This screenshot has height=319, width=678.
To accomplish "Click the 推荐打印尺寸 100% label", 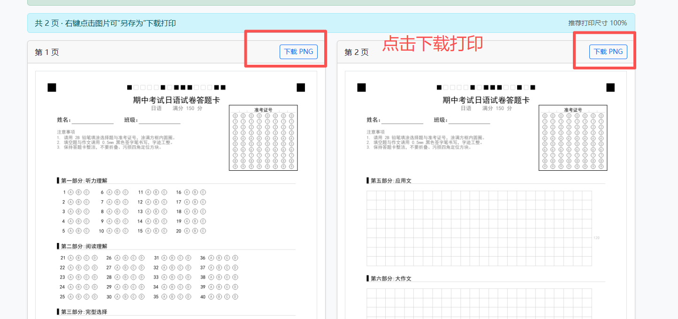I will [597, 23].
